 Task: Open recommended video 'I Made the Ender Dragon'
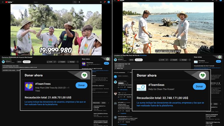click(x=213, y=123)
